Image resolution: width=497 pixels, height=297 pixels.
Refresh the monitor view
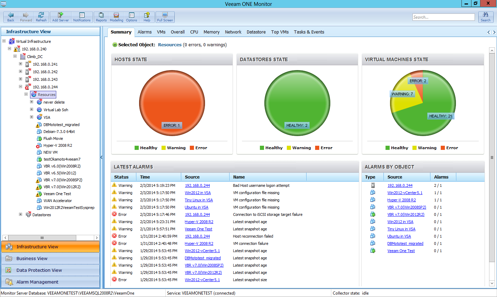click(x=41, y=17)
